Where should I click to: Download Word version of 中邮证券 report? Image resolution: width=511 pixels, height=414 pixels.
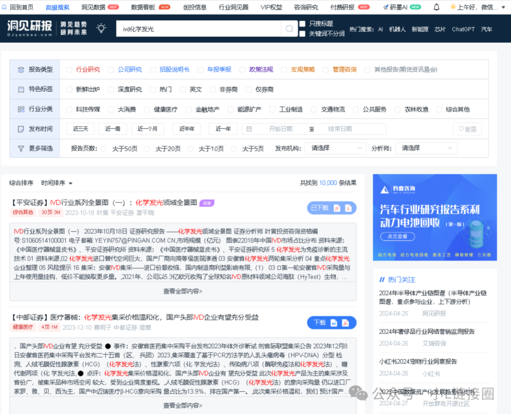point(334,323)
